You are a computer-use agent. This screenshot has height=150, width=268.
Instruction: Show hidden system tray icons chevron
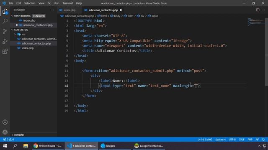tap(259, 146)
